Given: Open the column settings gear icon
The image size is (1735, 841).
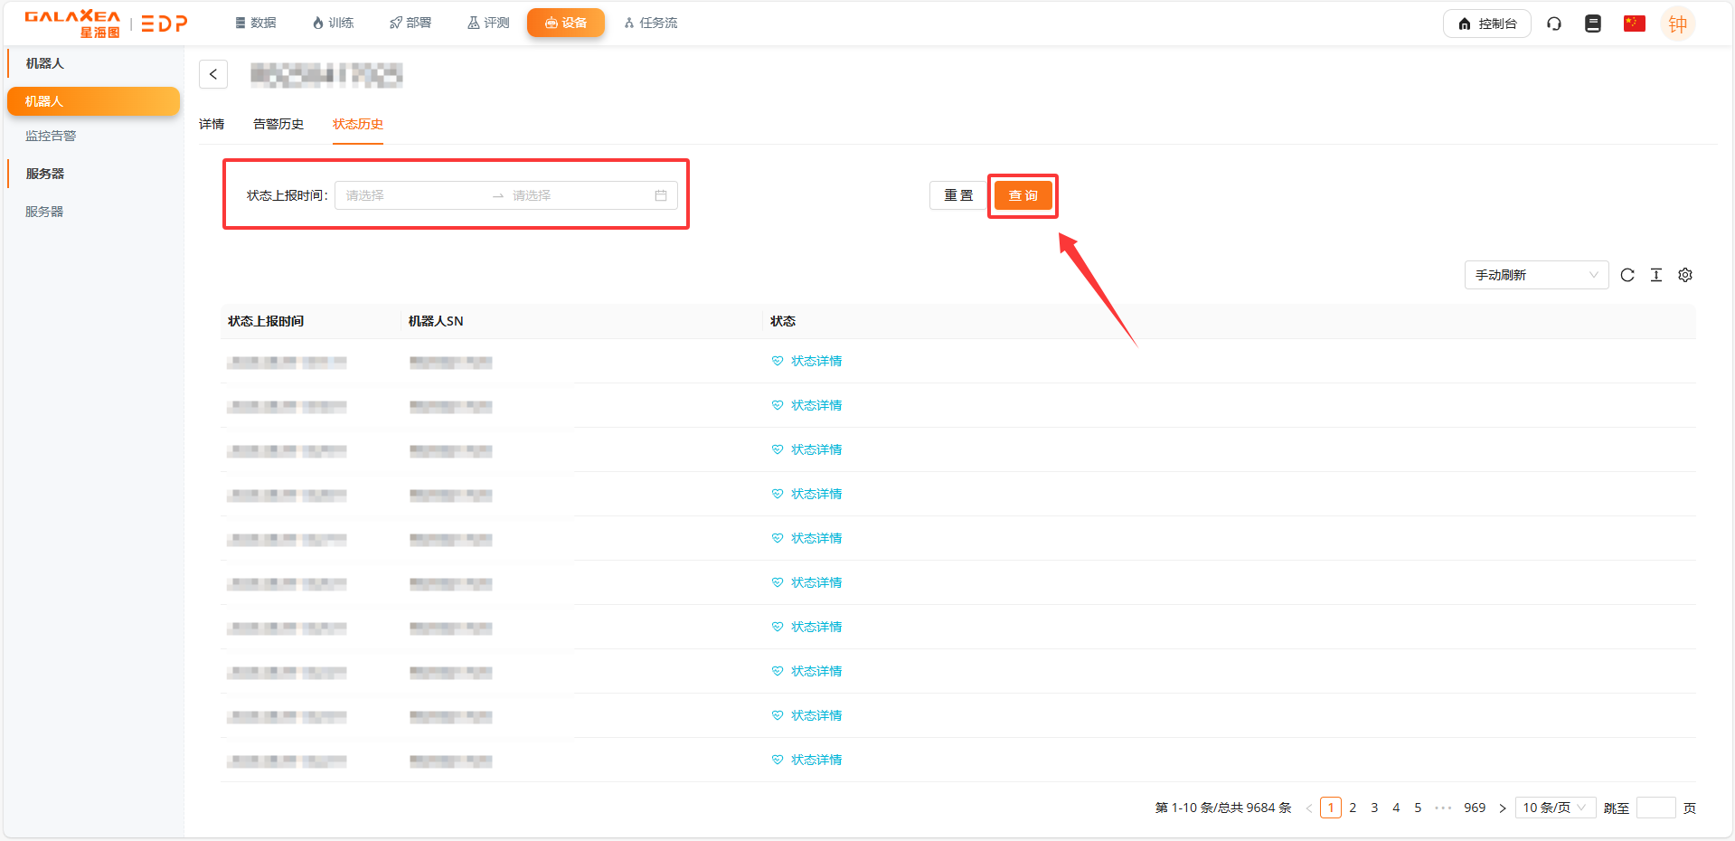Looking at the screenshot, I should tap(1685, 275).
